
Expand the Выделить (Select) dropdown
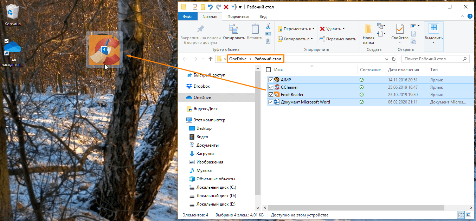pyautogui.click(x=433, y=42)
